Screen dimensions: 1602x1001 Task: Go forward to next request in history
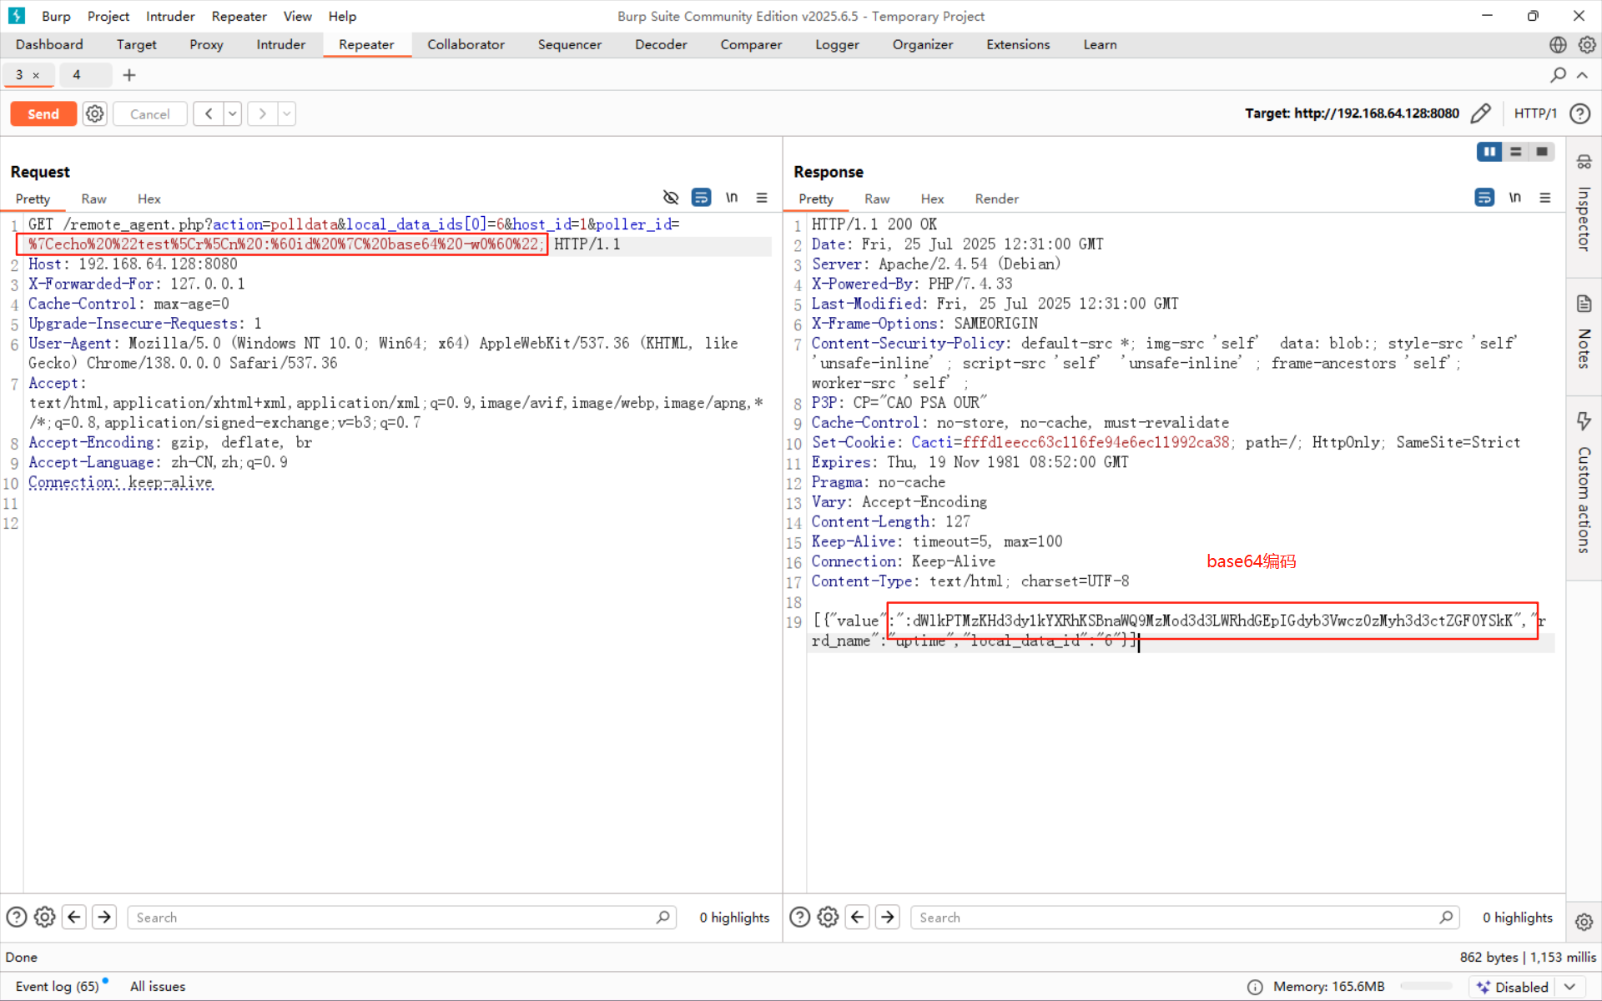click(x=262, y=113)
